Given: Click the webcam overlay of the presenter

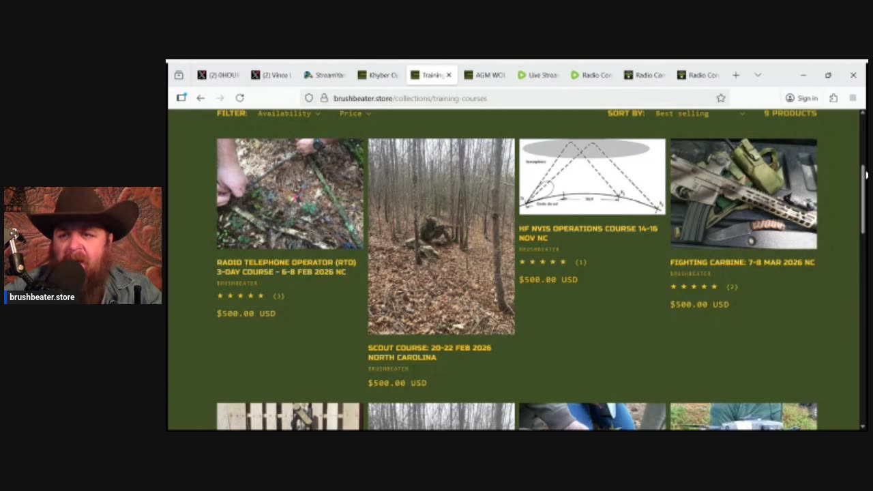Looking at the screenshot, I should [x=83, y=245].
